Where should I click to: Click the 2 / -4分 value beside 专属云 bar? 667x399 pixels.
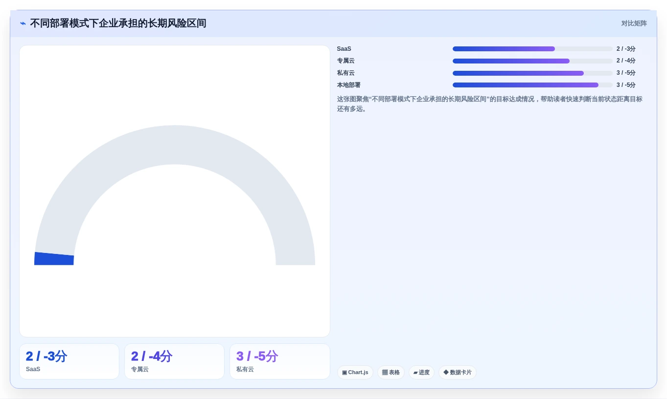pos(626,61)
